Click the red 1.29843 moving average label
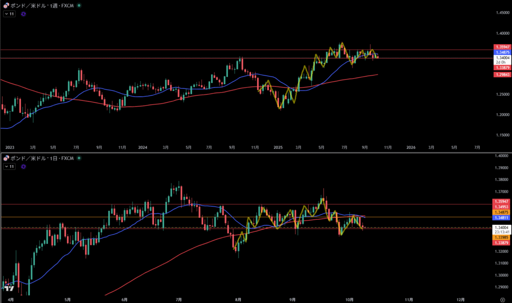The height and width of the screenshot is (303, 512). coord(501,74)
